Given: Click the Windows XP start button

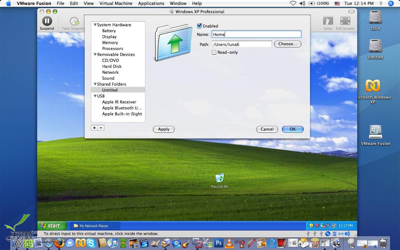Looking at the screenshot, I should click(52, 226).
